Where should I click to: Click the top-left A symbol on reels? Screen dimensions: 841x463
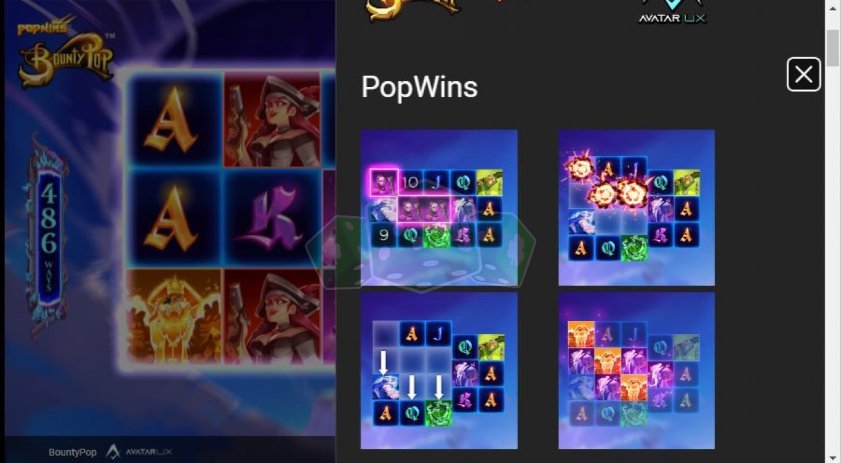point(175,120)
